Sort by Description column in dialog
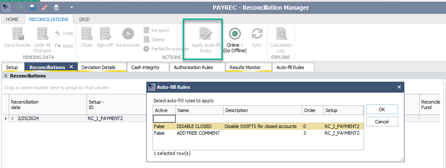The width and height of the screenshot is (446, 168). coord(263,110)
